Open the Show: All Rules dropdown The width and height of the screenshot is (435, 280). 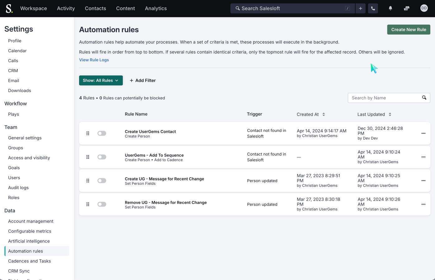point(101,80)
